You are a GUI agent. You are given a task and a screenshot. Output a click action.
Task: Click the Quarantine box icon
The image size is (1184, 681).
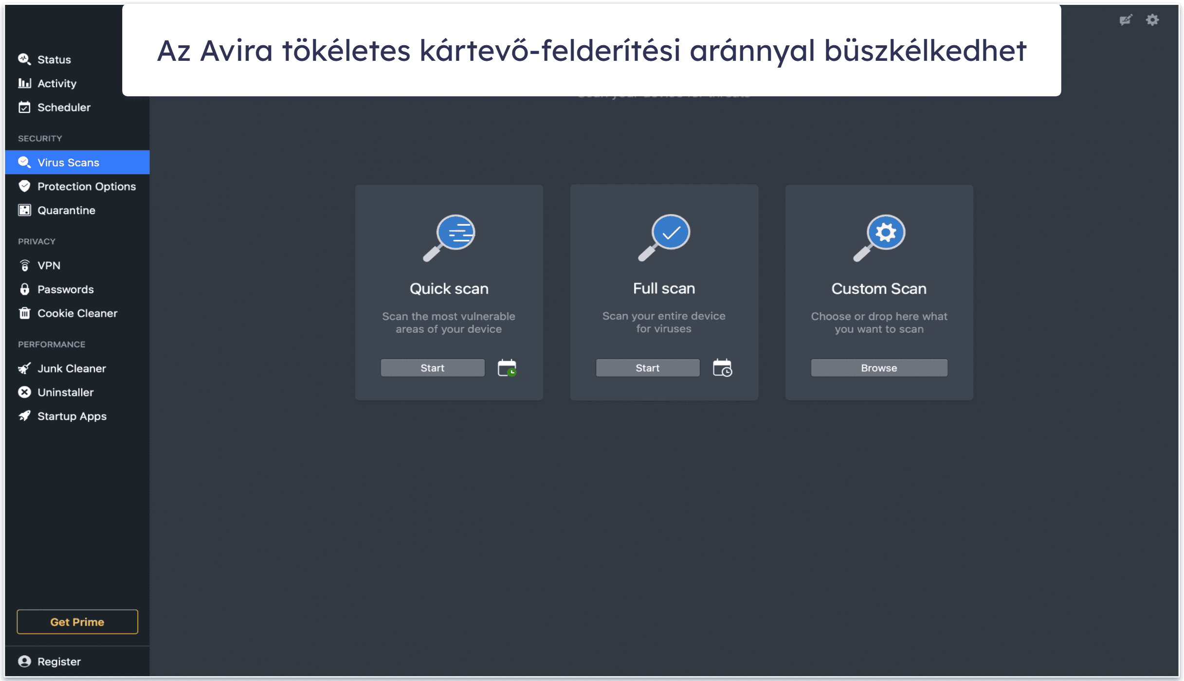[24, 210]
